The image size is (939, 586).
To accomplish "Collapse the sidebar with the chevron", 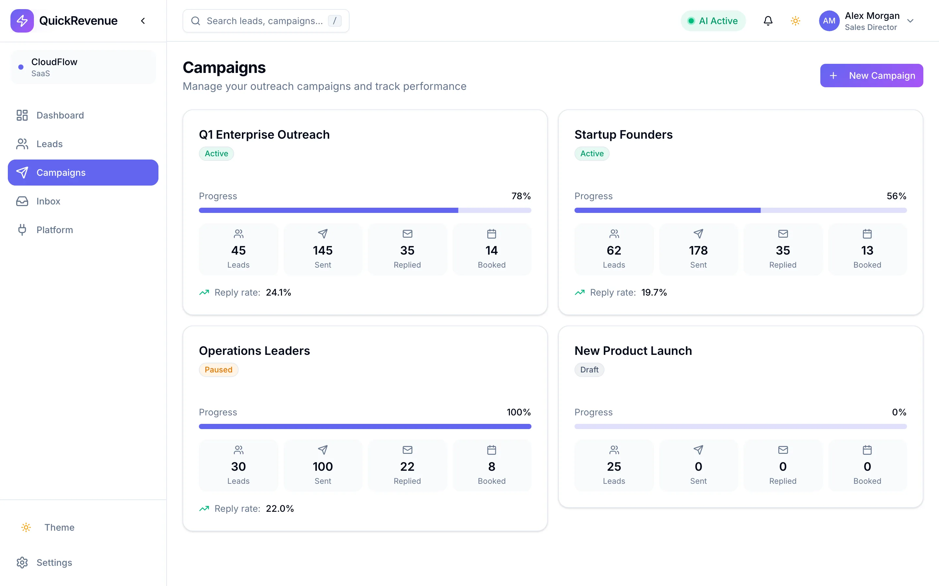I will [143, 21].
